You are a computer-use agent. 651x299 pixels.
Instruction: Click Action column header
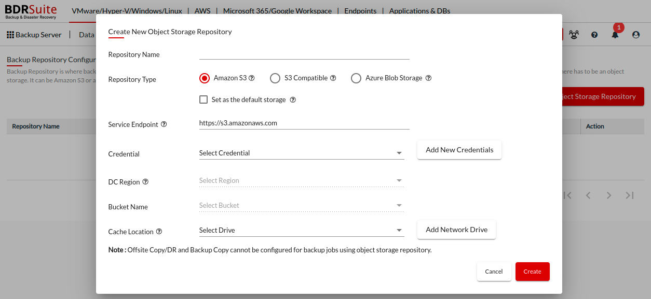(x=595, y=126)
